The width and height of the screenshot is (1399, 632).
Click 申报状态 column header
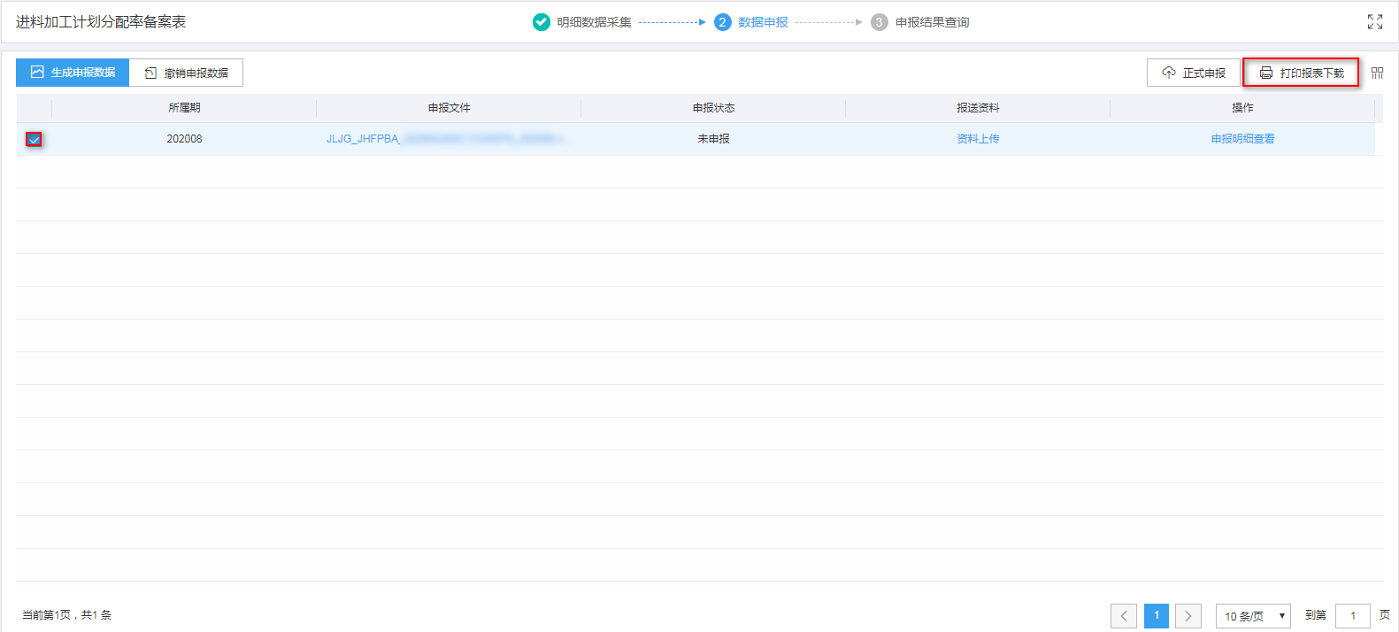pyautogui.click(x=713, y=108)
